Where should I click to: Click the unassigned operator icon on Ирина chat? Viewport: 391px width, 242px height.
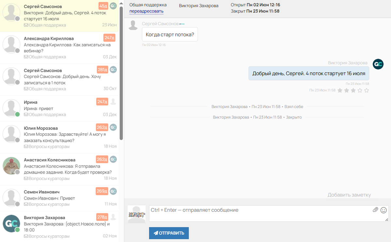(x=113, y=102)
